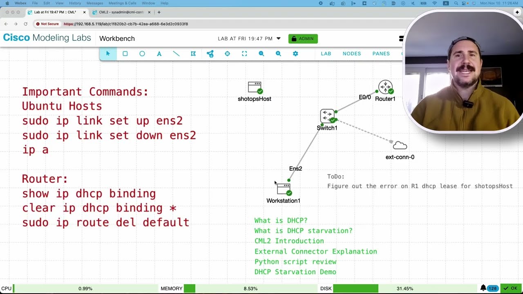This screenshot has height=294, width=523.
Task: Choose the rectangle annotation tool
Action: click(x=125, y=54)
